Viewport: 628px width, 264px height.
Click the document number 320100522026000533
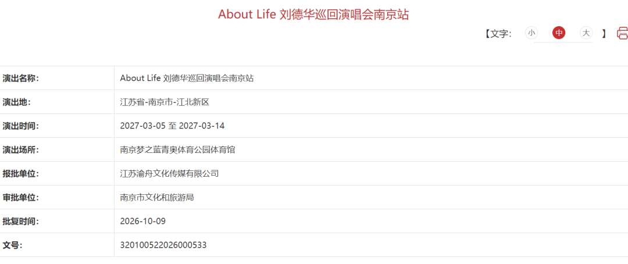163,245
